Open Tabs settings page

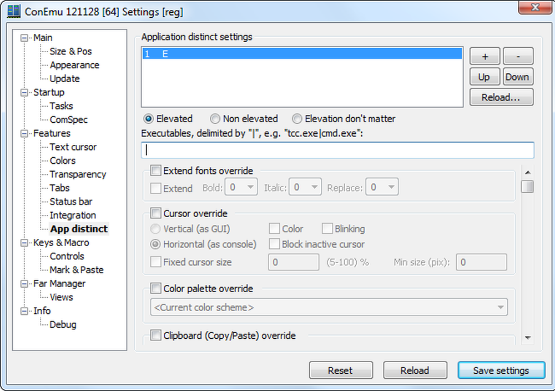tap(59, 188)
